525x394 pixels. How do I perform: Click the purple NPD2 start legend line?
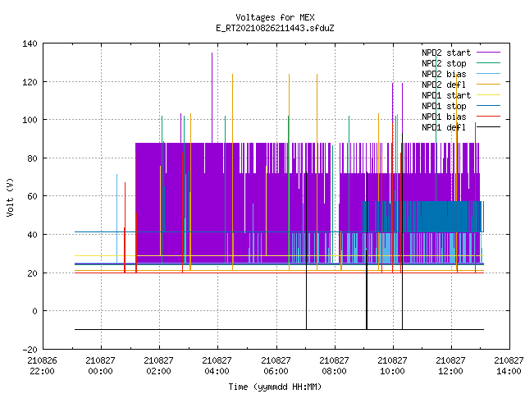click(488, 53)
